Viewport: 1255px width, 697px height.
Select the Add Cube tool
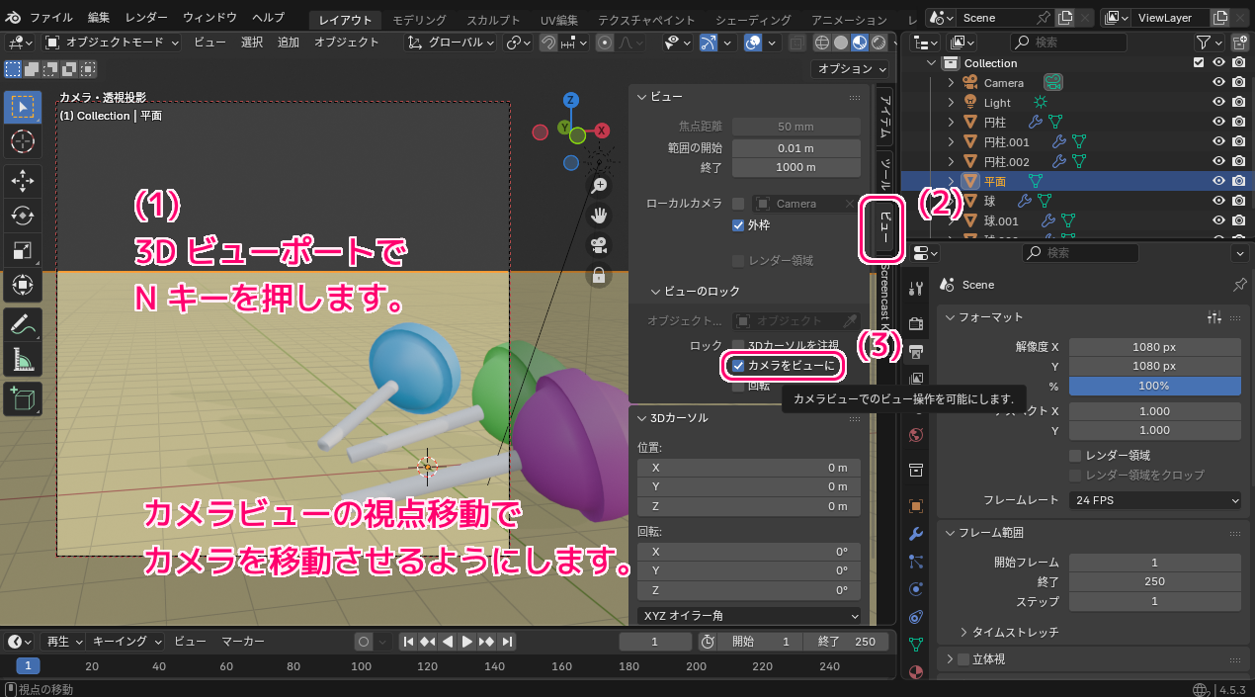pyautogui.click(x=22, y=398)
